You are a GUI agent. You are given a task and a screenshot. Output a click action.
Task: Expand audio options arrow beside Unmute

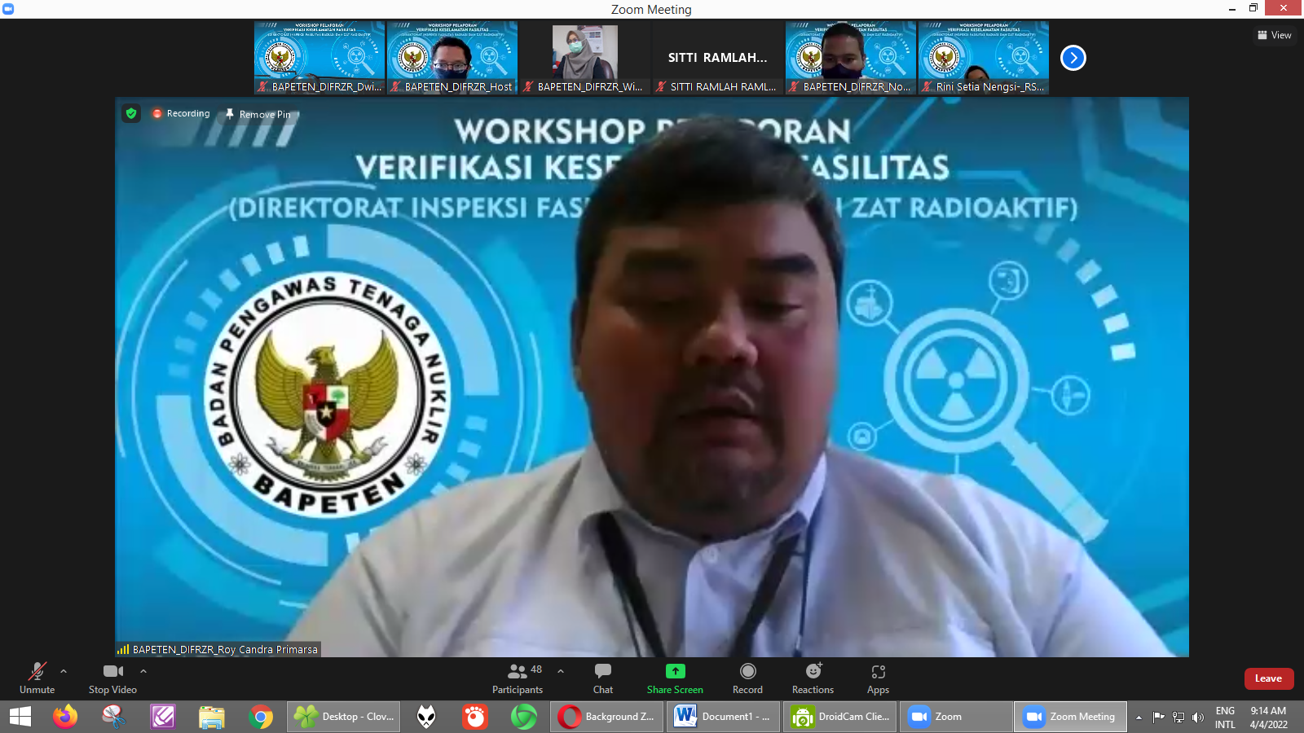[x=64, y=672]
